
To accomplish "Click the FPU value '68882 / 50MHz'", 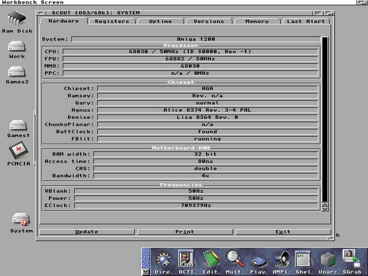I will (x=190, y=59).
